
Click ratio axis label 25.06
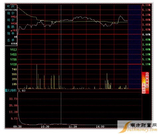tap(13, 105)
